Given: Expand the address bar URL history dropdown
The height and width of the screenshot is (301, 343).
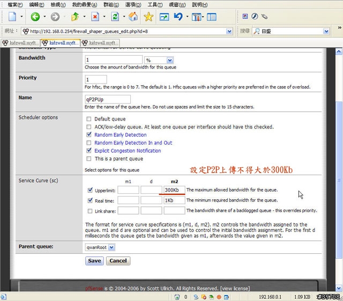Looking at the screenshot, I should (229, 31).
